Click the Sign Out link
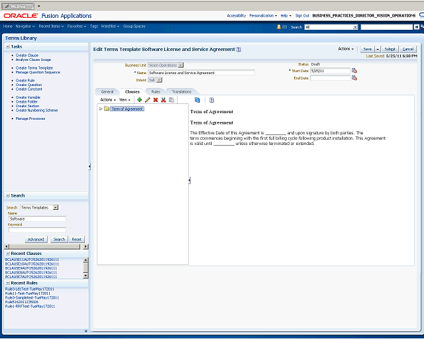Image resolution: width=424 pixels, height=339 pixels. 302,16
